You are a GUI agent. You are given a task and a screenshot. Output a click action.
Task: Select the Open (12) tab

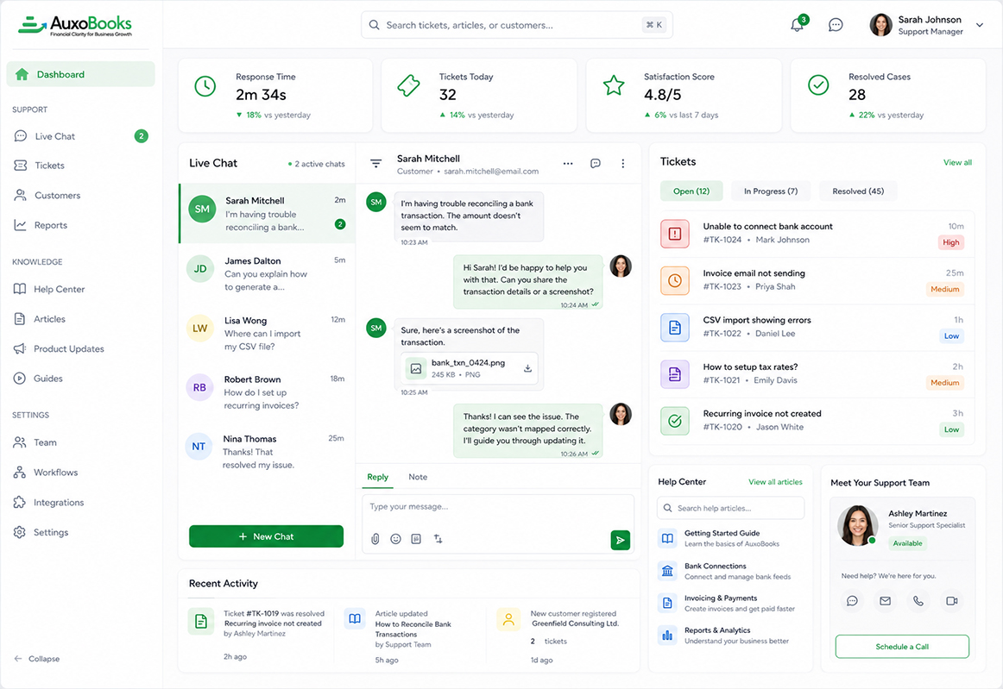coord(691,191)
